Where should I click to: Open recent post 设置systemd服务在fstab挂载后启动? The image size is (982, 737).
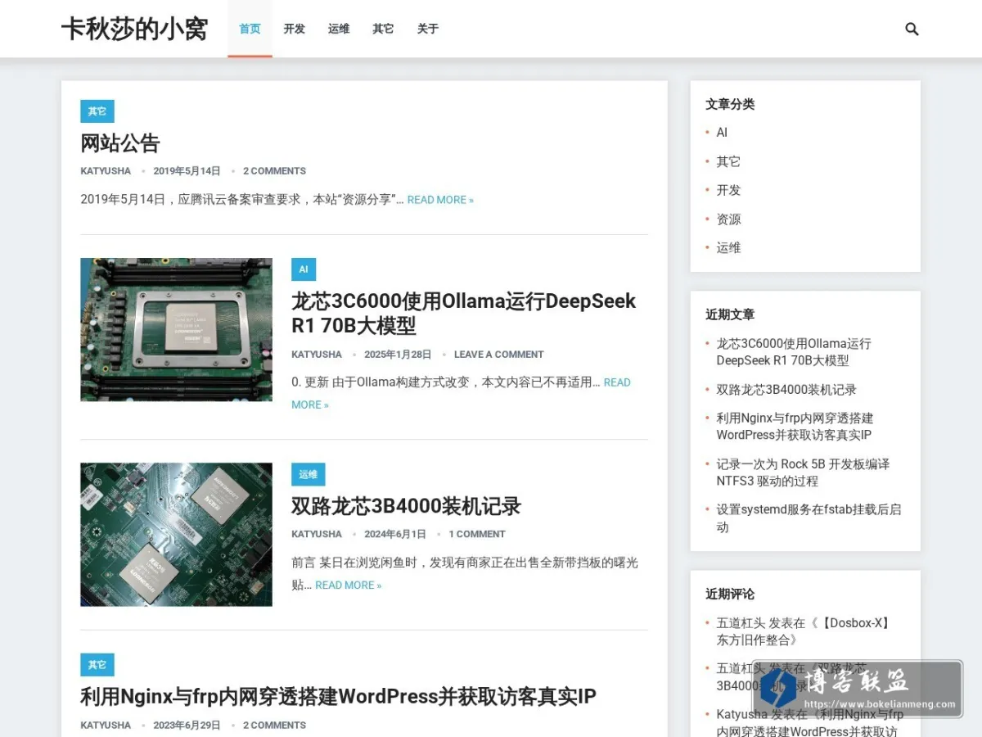(x=809, y=518)
